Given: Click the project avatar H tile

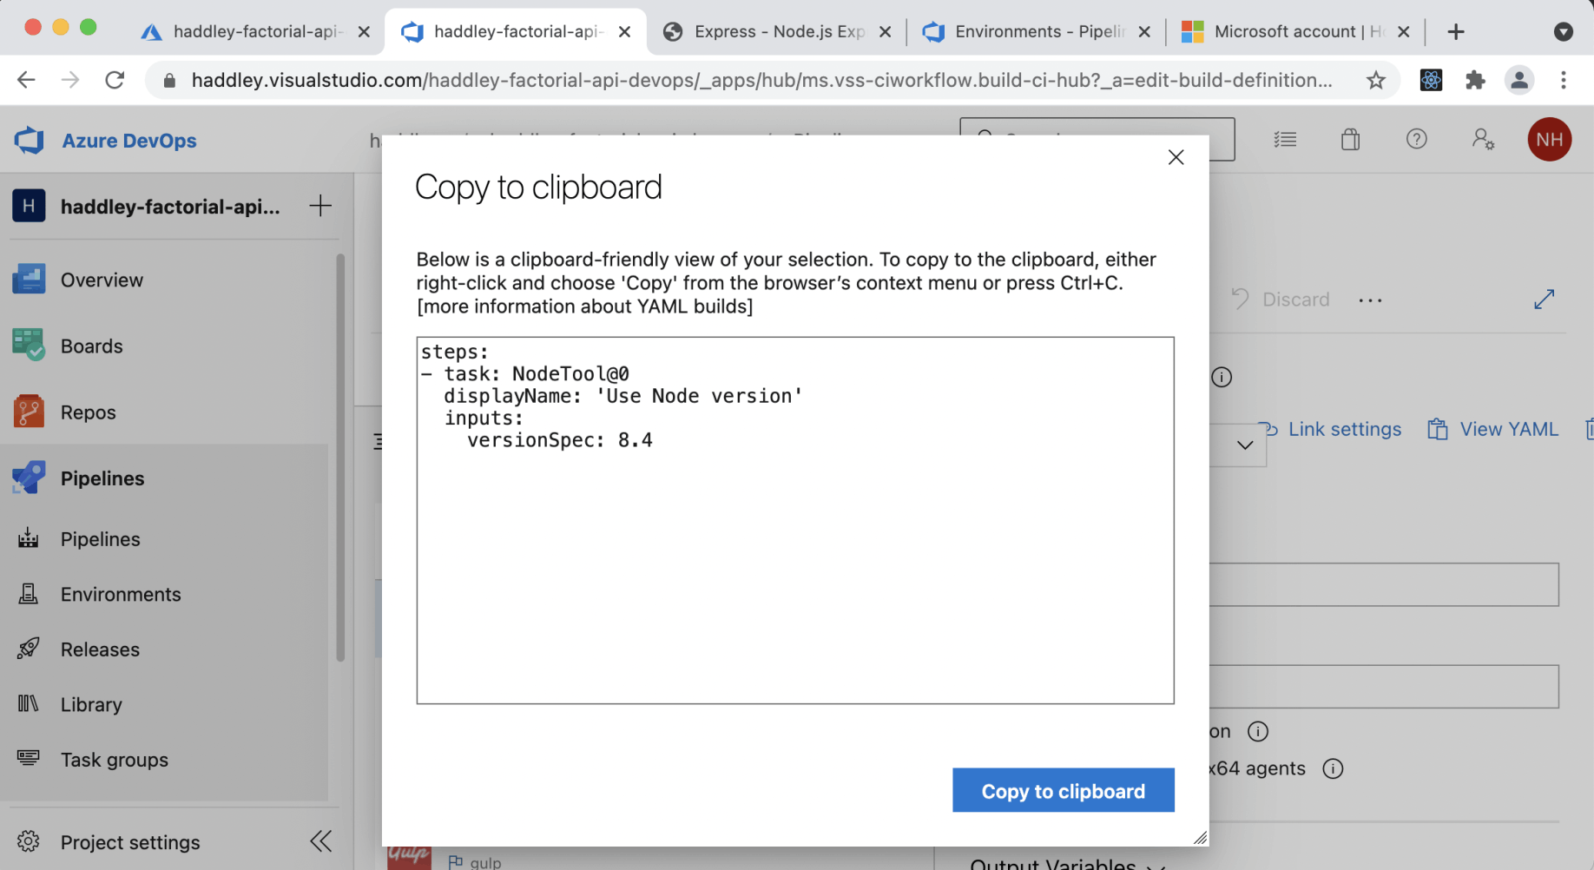Looking at the screenshot, I should point(29,206).
